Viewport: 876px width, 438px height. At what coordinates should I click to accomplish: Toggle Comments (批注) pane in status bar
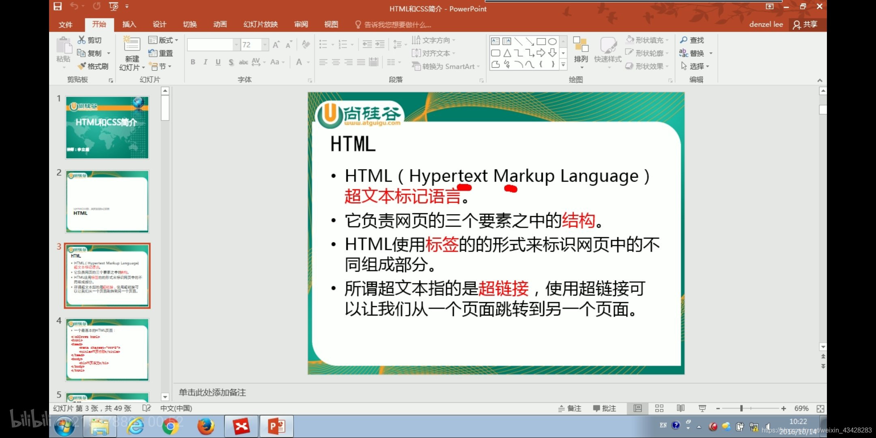[604, 408]
